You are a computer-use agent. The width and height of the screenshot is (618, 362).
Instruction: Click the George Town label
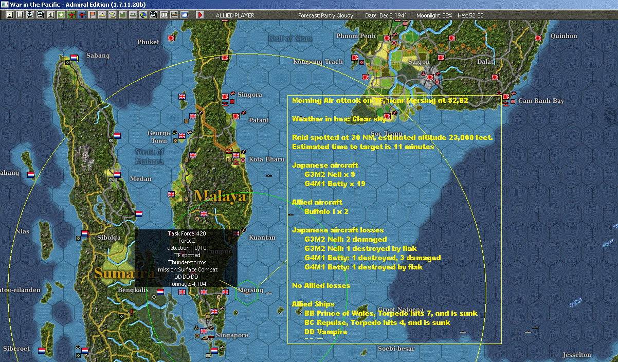pos(158,137)
